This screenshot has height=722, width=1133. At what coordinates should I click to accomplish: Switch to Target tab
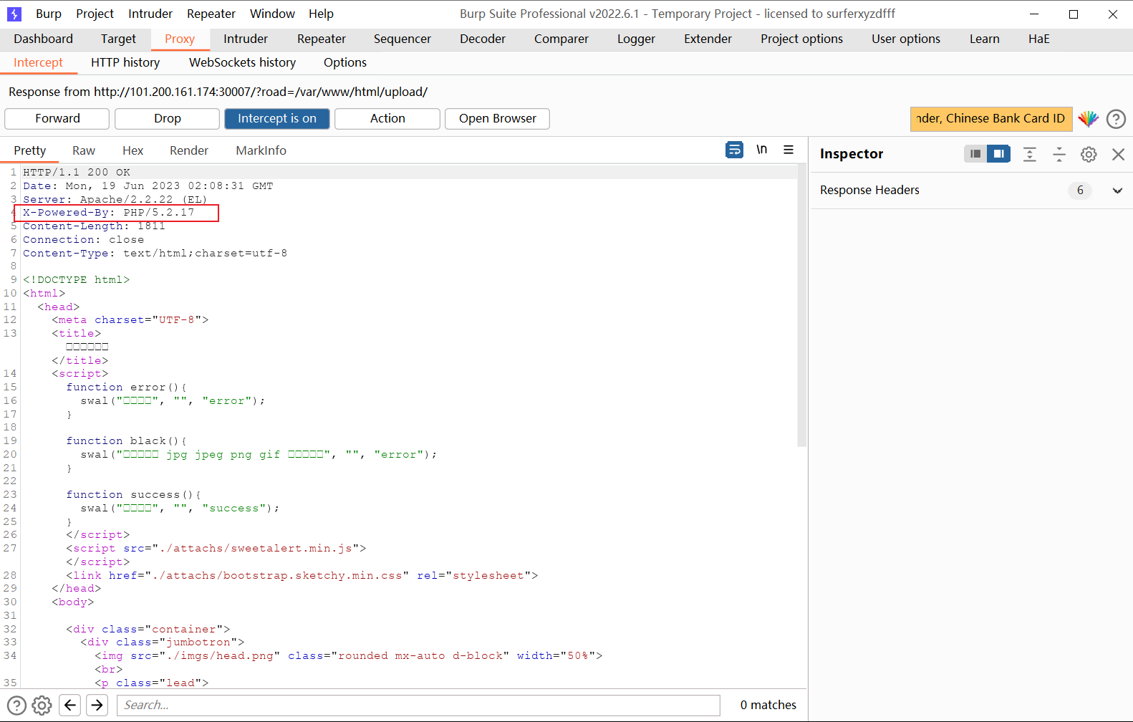point(118,39)
